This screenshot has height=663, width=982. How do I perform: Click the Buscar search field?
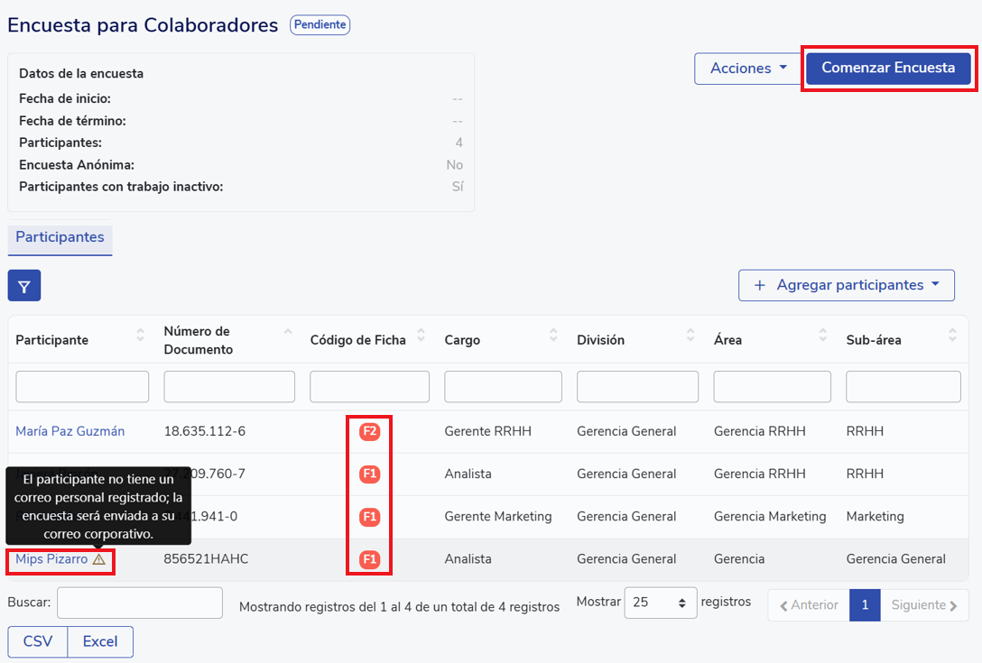coord(140,603)
